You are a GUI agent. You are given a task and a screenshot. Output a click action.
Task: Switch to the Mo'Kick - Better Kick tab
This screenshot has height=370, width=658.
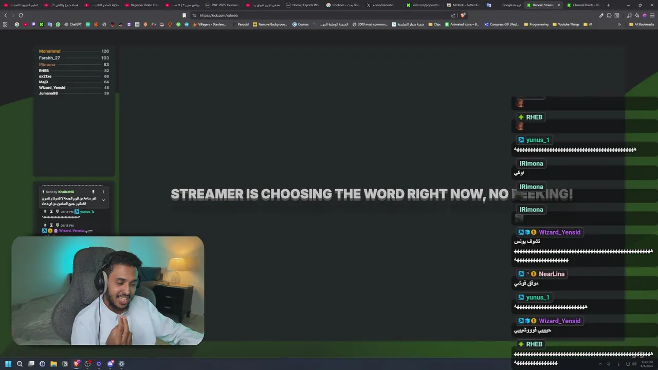(463, 5)
